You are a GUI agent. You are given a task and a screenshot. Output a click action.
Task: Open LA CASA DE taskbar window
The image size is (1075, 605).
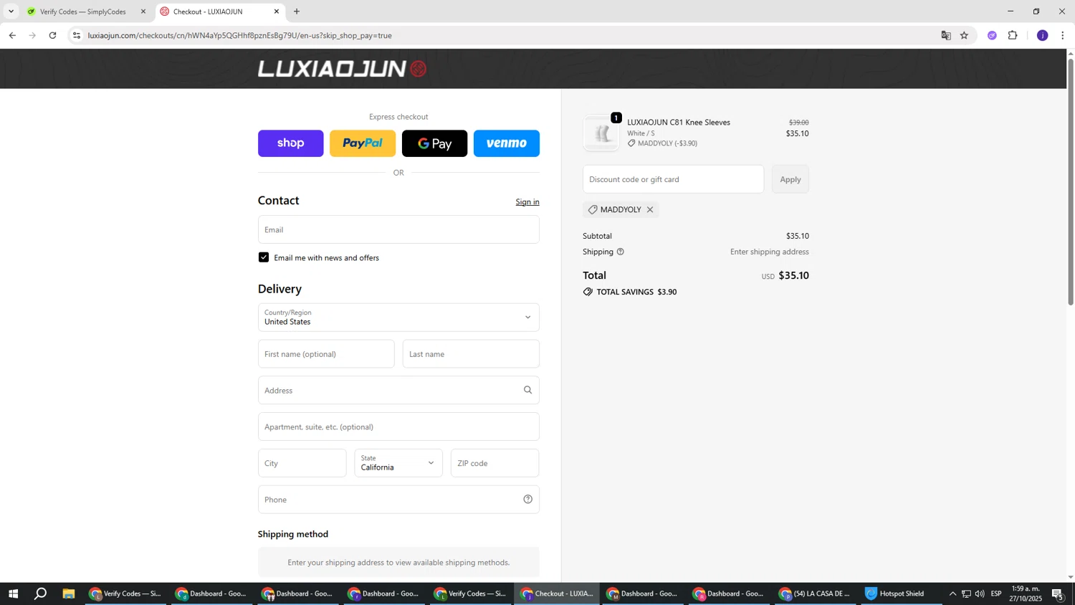click(816, 594)
